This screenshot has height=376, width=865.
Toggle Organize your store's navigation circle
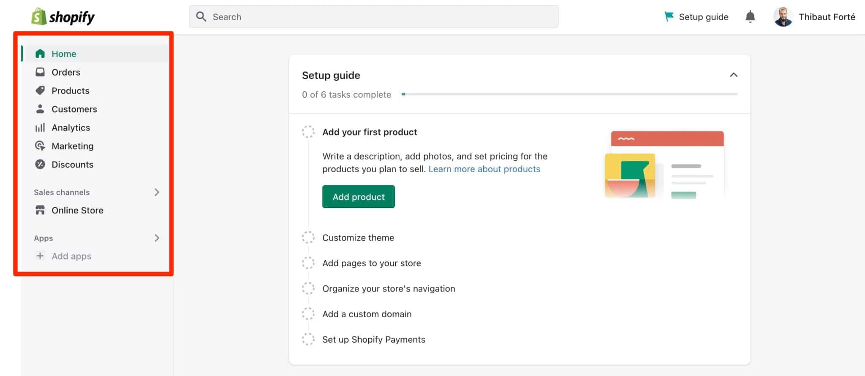pyautogui.click(x=308, y=288)
